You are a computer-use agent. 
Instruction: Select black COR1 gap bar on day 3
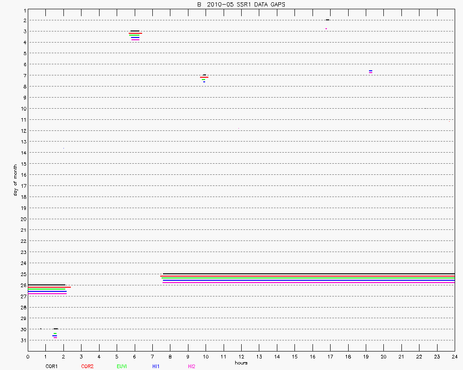[135, 31]
